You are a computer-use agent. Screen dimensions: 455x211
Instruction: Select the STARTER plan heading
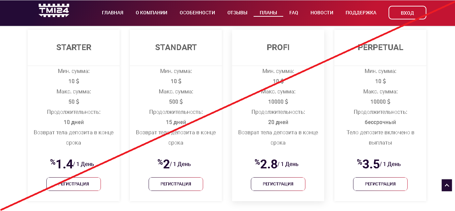point(74,47)
